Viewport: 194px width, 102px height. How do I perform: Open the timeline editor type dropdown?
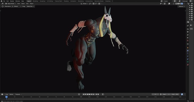pyautogui.click(x=3, y=94)
